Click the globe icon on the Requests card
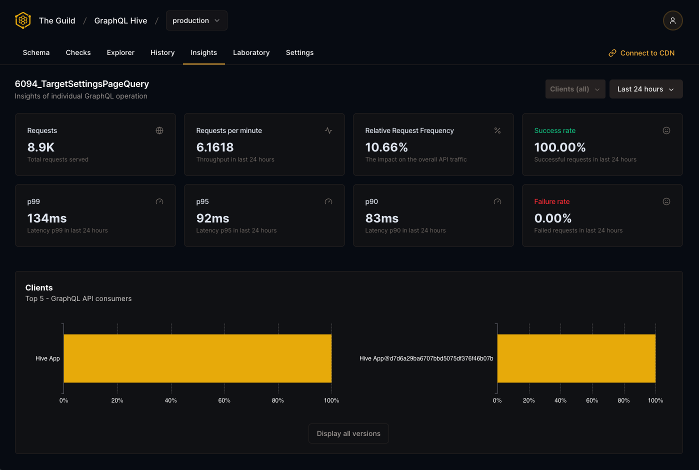699x470 pixels. pos(159,130)
